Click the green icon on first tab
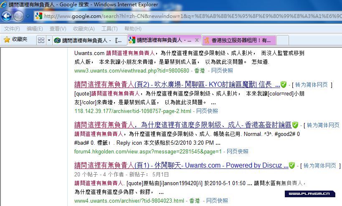Screen dimensions: 342x206 pos(57,40)
